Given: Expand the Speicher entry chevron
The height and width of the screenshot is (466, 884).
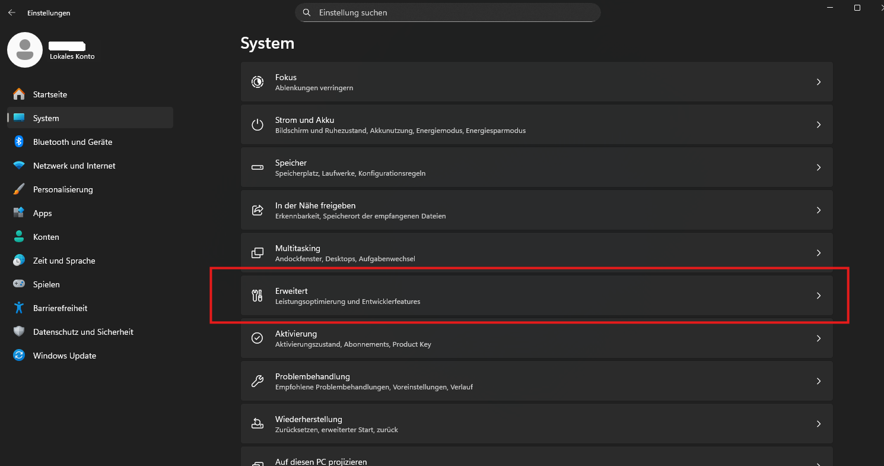Looking at the screenshot, I should pyautogui.click(x=818, y=167).
